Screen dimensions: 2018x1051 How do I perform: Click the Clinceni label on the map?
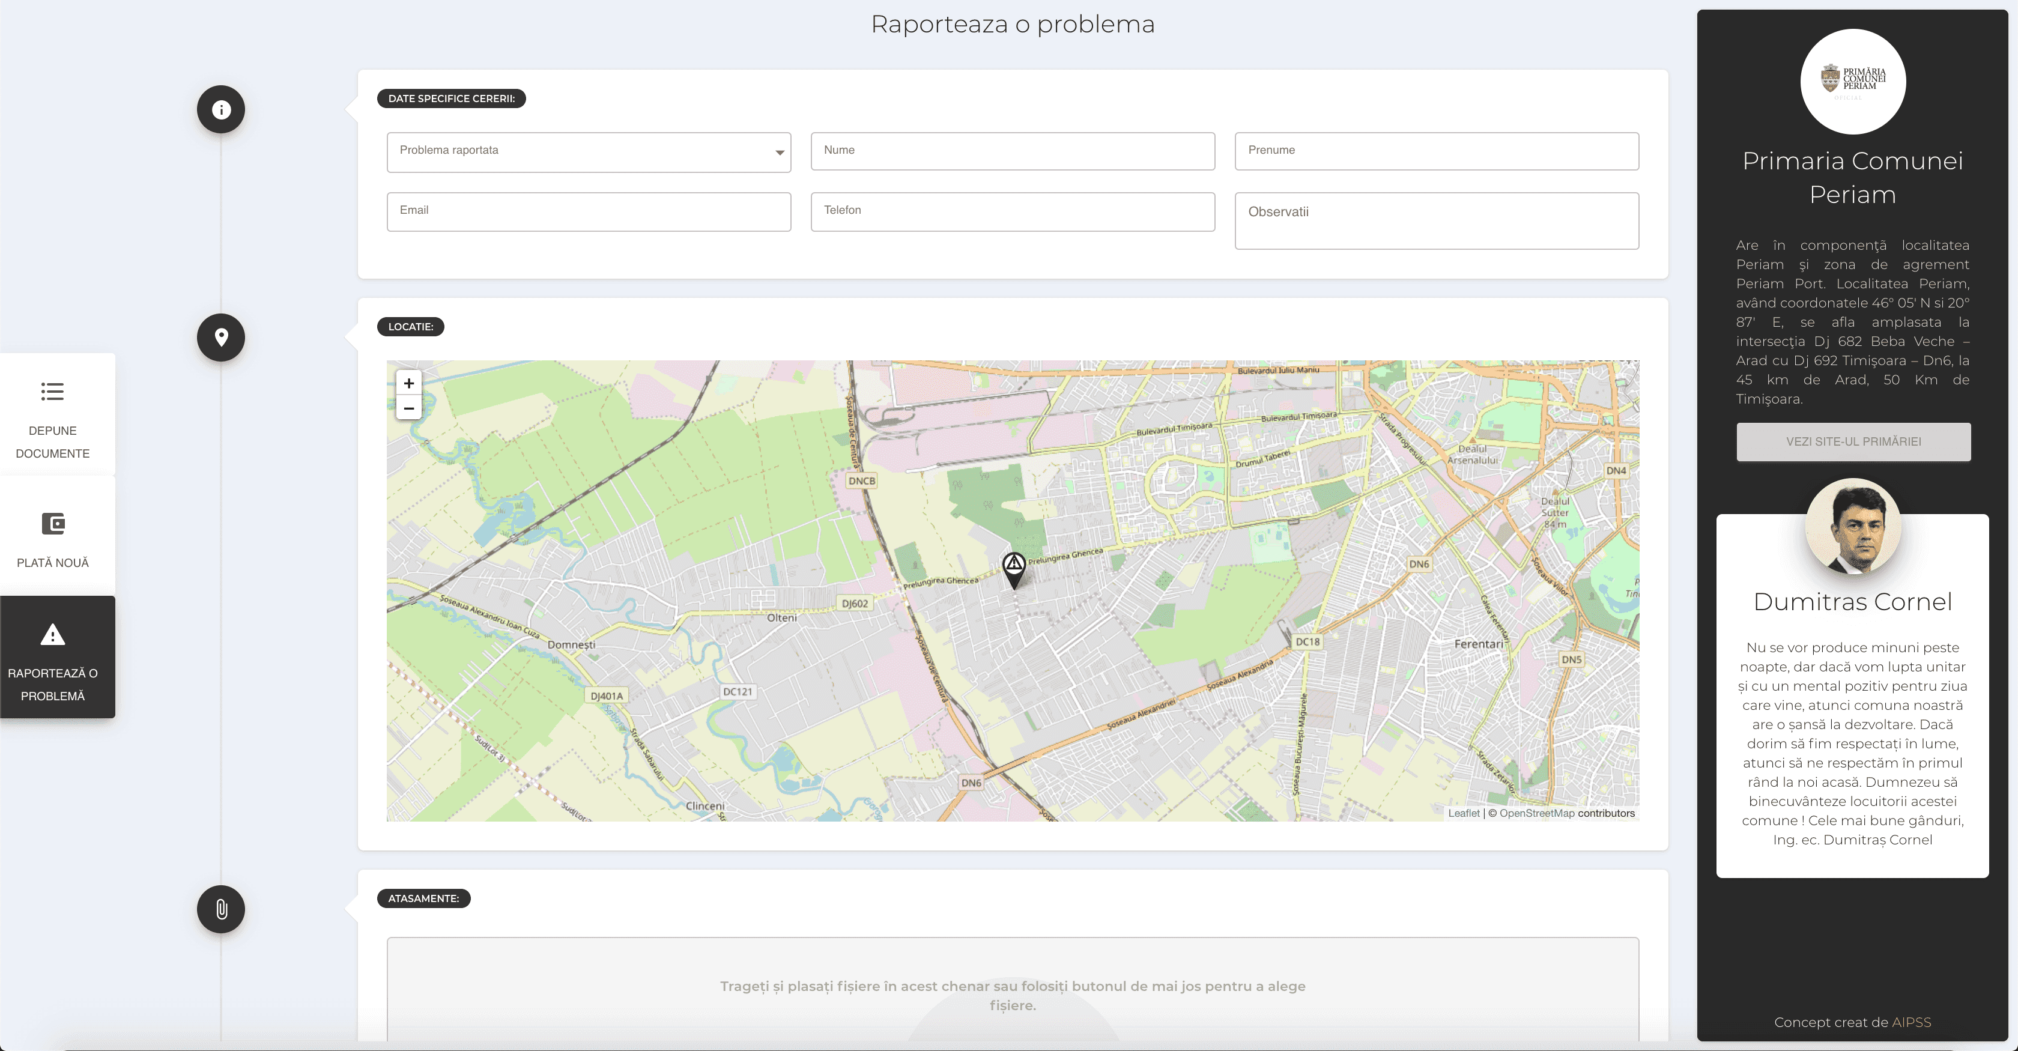point(705,805)
